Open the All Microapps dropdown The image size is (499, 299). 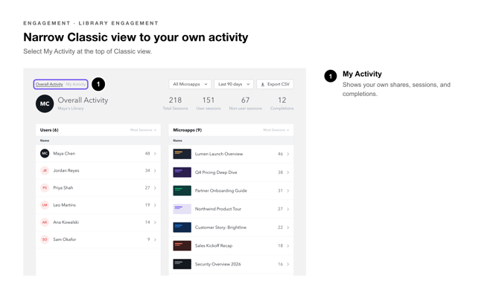coord(190,84)
